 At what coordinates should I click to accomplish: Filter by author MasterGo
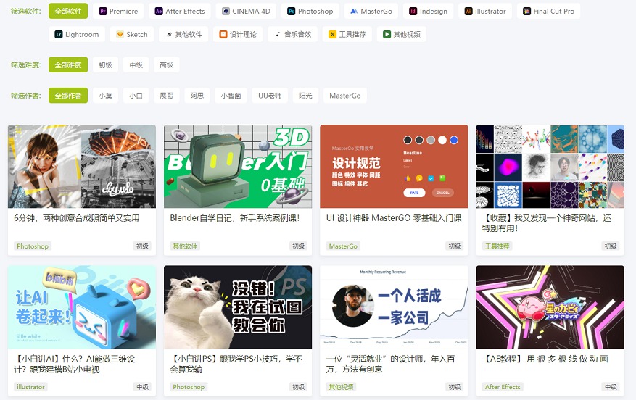[345, 96]
